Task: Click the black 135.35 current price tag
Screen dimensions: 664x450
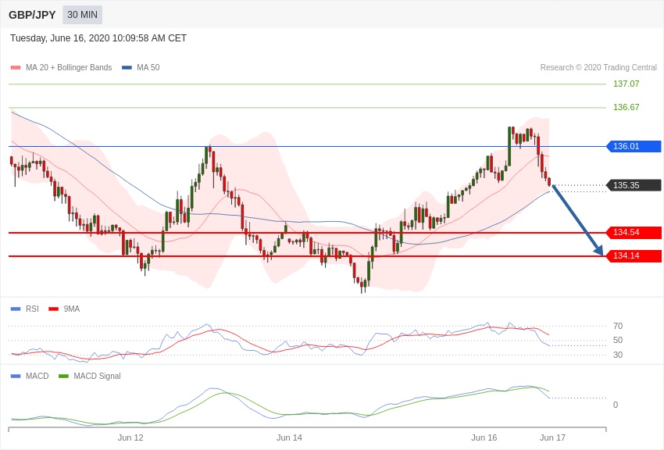Action: click(x=634, y=185)
